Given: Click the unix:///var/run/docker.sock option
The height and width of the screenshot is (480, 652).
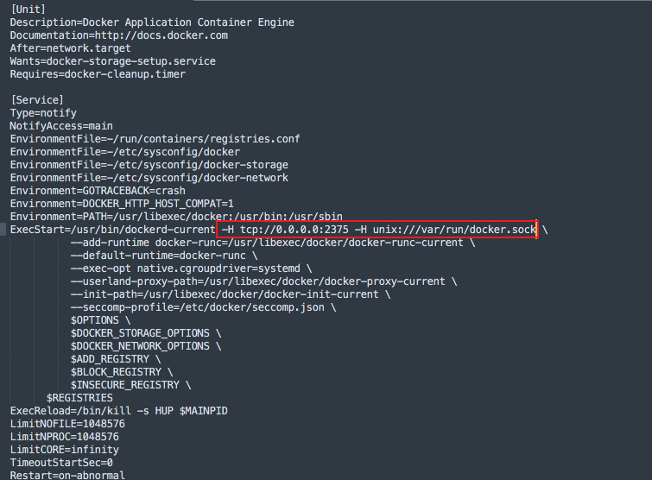Looking at the screenshot, I should [x=454, y=230].
